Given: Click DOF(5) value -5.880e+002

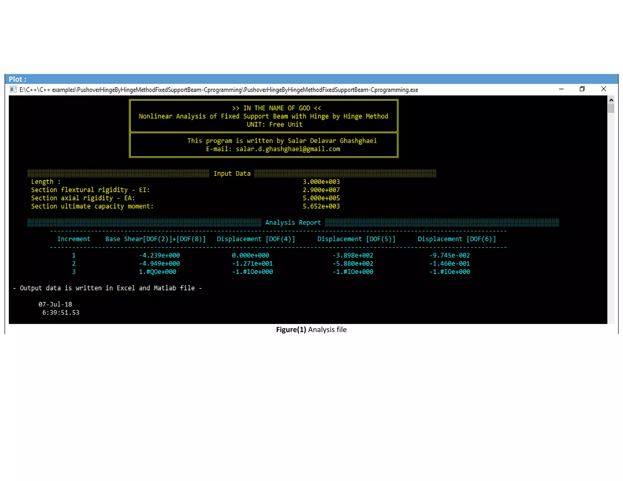Looking at the screenshot, I should [x=353, y=264].
